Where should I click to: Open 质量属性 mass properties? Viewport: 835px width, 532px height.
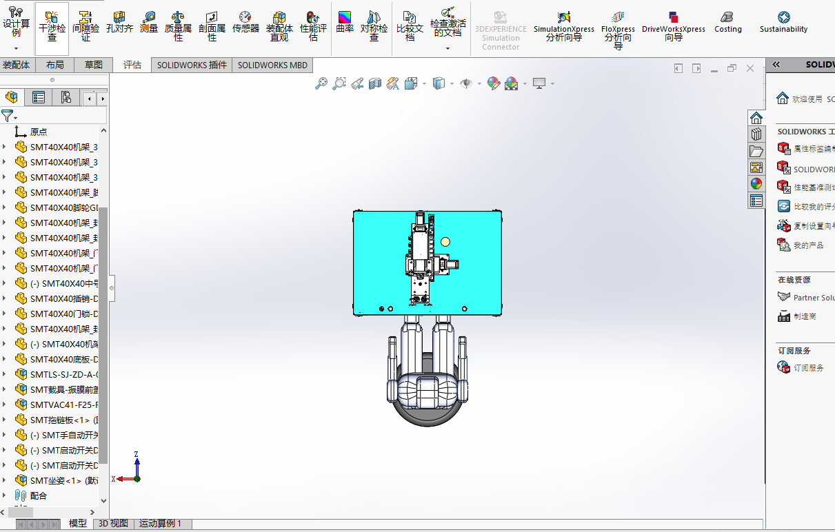[178, 28]
